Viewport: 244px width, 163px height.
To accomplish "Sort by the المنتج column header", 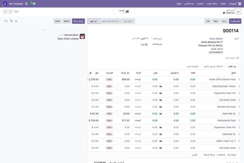I will click(x=233, y=73).
